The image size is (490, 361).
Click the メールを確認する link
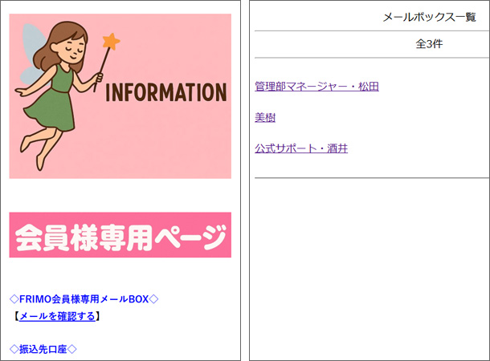[56, 316]
